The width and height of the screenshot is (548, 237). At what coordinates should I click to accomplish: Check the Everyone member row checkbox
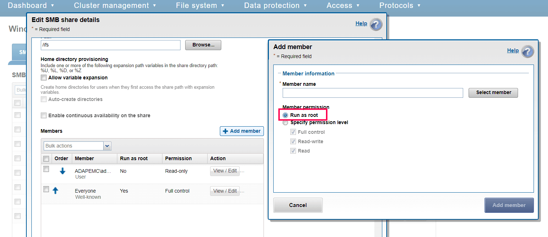pos(46,189)
